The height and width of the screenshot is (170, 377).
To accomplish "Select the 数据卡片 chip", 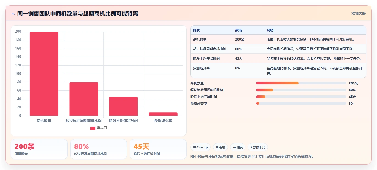I will click(x=258, y=147).
